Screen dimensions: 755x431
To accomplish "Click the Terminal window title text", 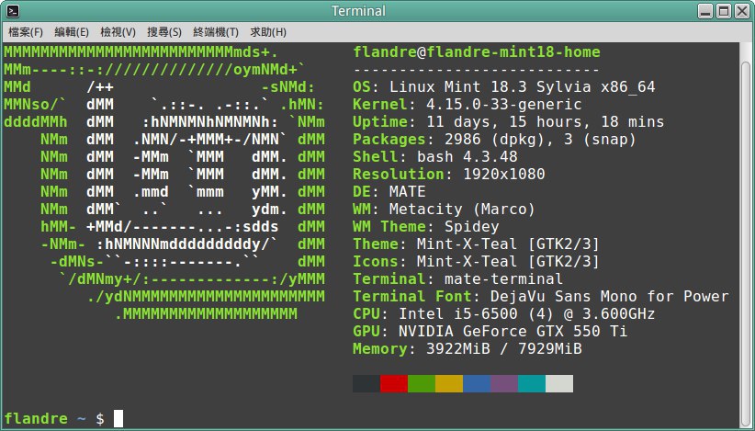I will 358,11.
